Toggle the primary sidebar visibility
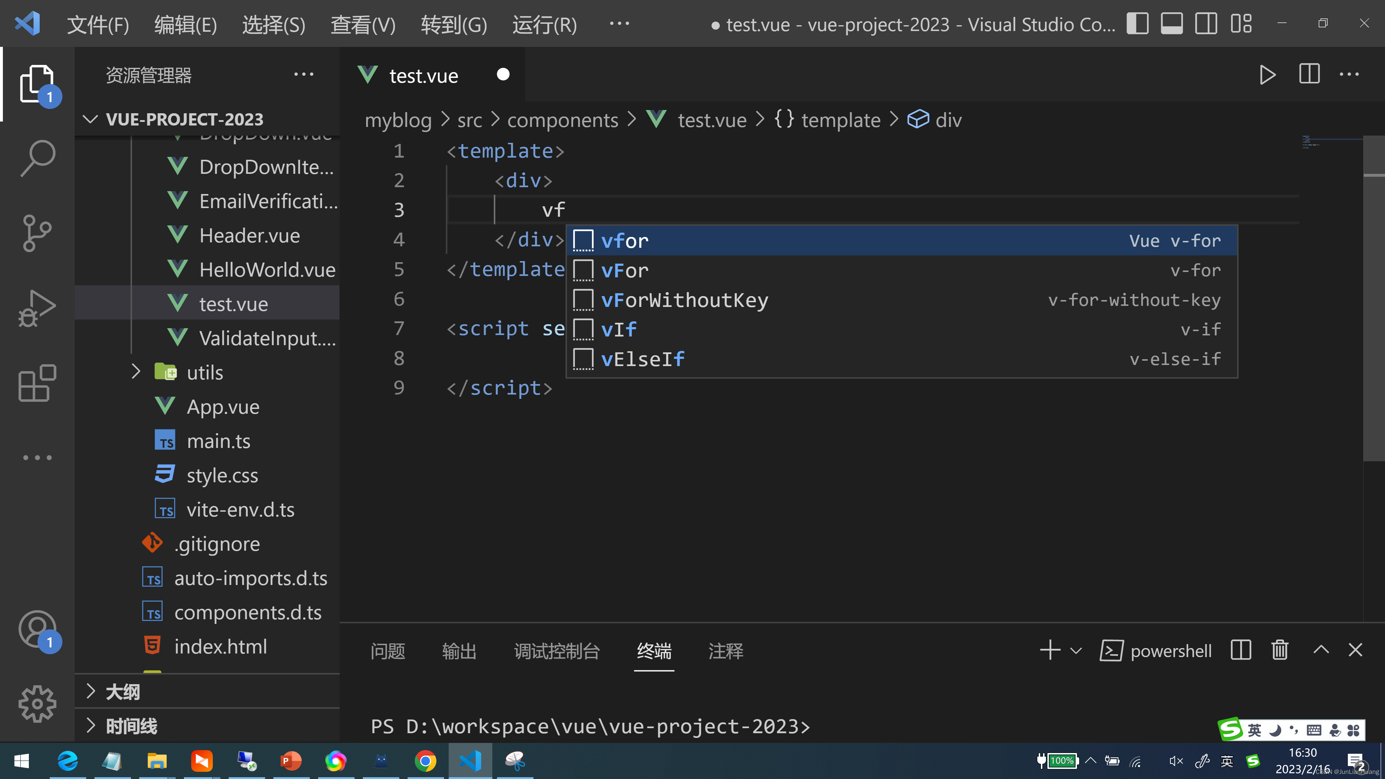The height and width of the screenshot is (779, 1385). [x=1138, y=24]
